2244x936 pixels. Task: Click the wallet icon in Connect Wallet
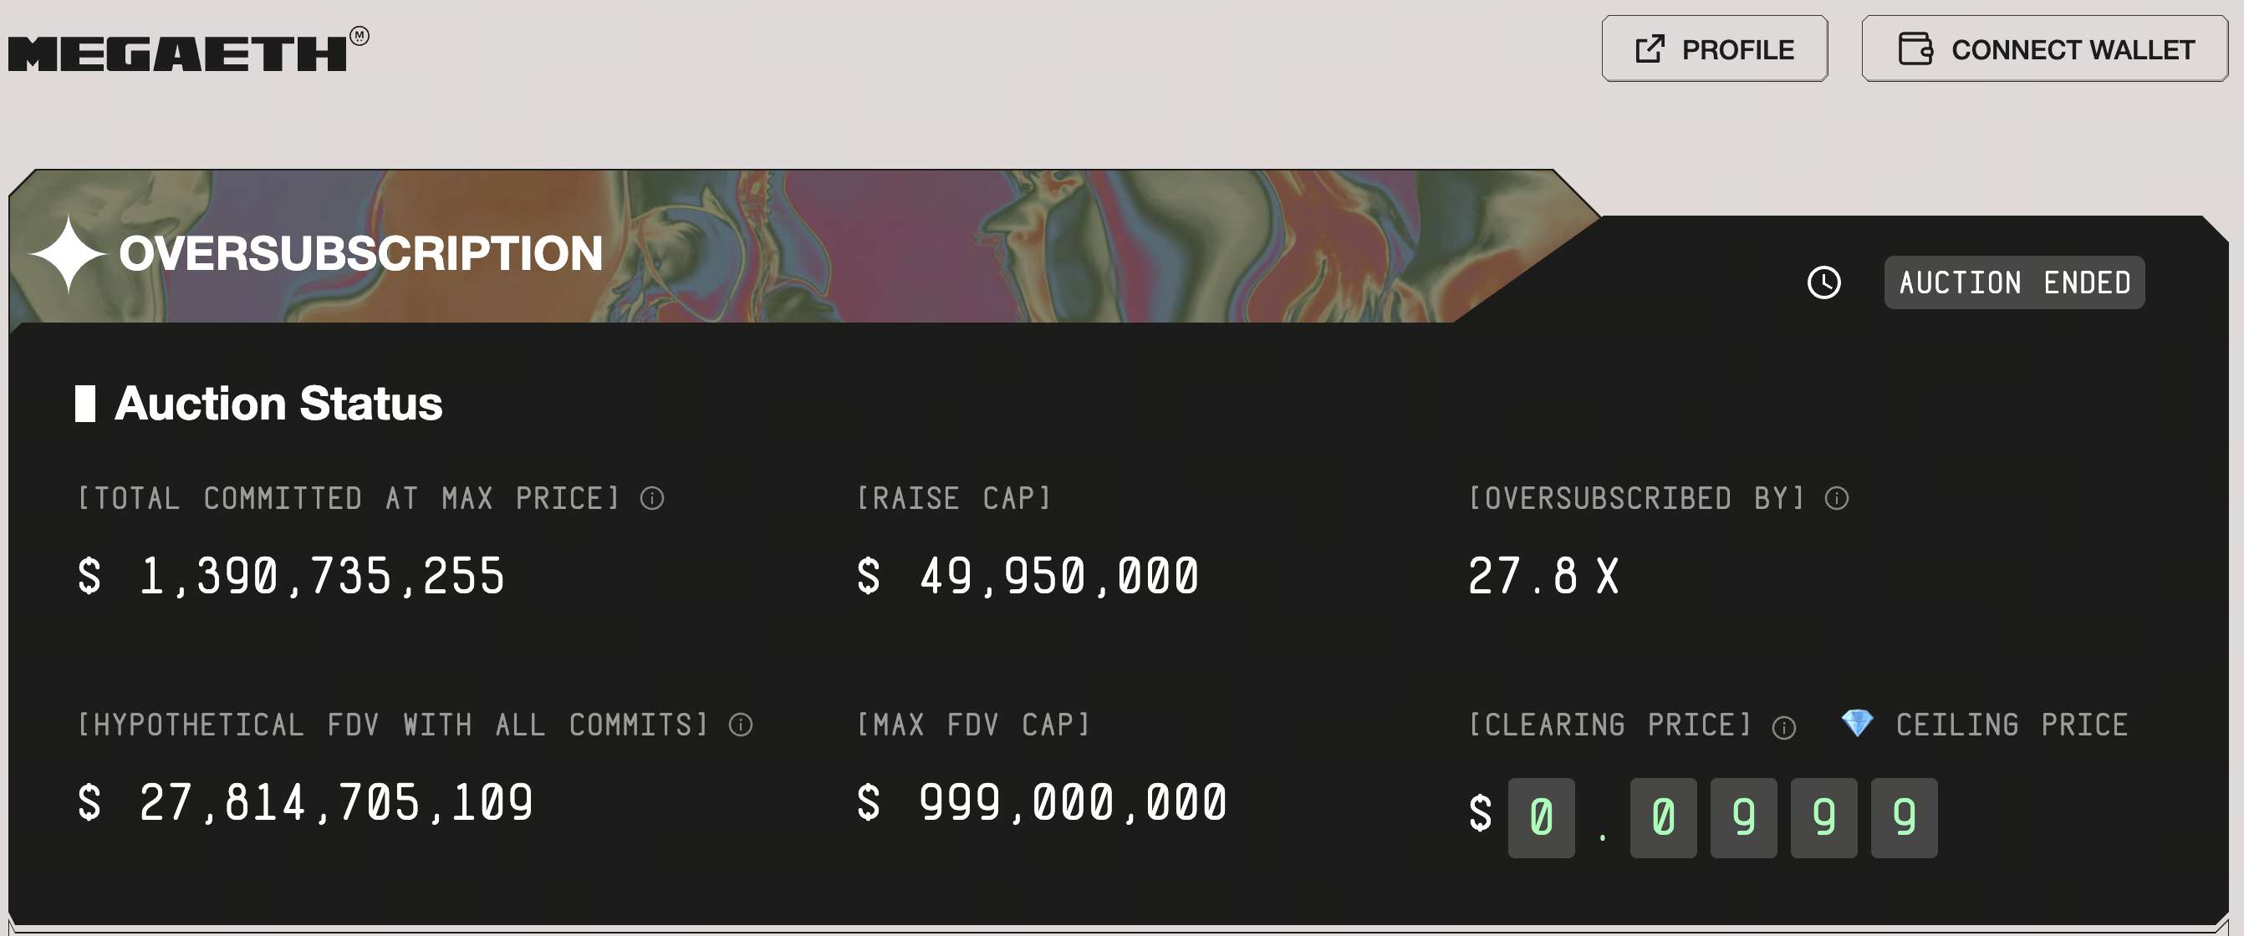tap(1915, 48)
